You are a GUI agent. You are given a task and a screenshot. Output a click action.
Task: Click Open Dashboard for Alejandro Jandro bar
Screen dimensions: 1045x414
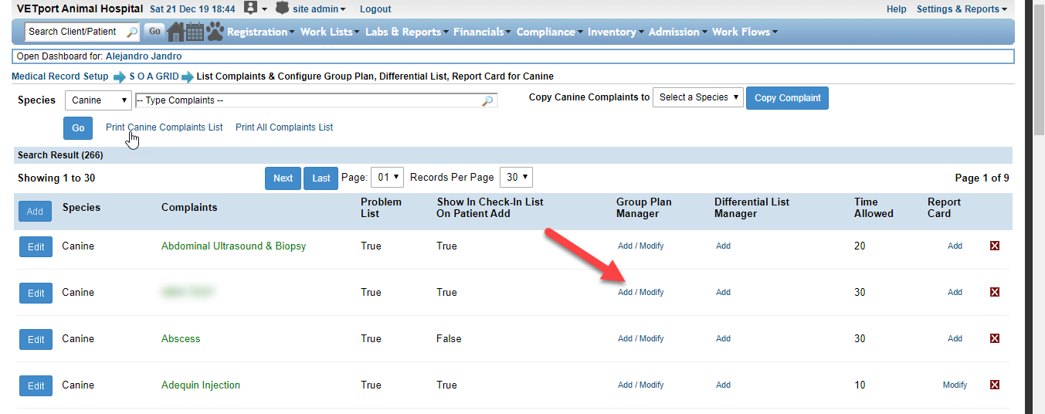[x=513, y=56]
